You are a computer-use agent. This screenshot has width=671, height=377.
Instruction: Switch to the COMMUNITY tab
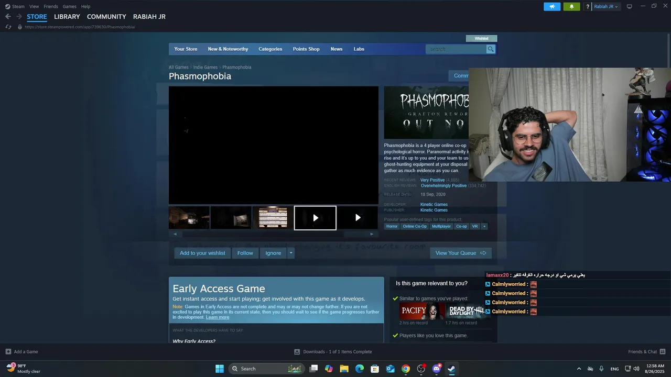(106, 17)
